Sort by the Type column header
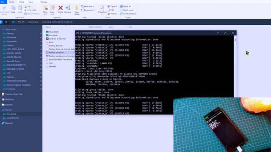 click(111, 27)
